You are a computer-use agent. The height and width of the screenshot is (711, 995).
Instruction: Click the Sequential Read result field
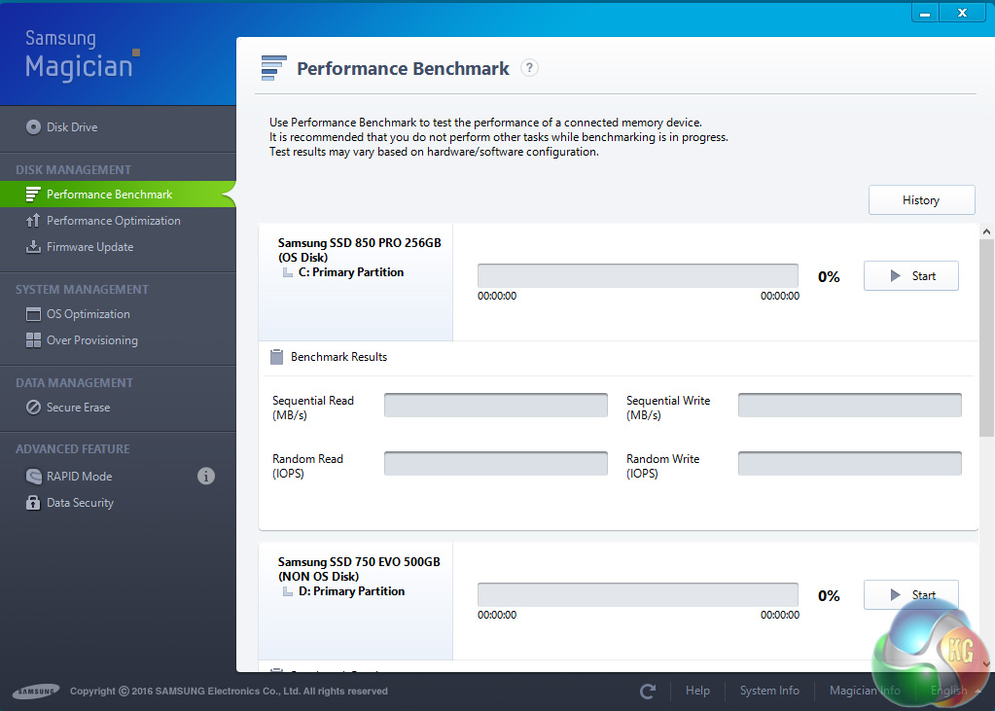pos(496,406)
